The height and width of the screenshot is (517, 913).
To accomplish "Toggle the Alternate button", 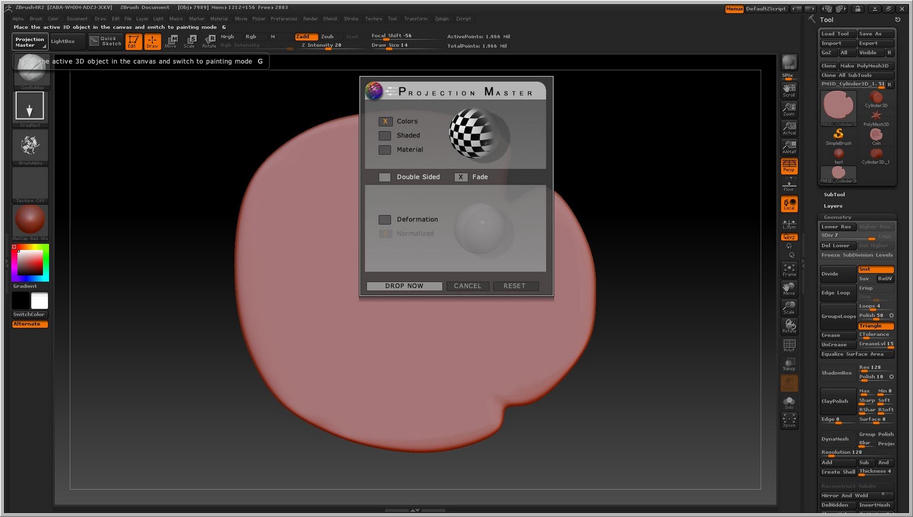I will pyautogui.click(x=30, y=324).
